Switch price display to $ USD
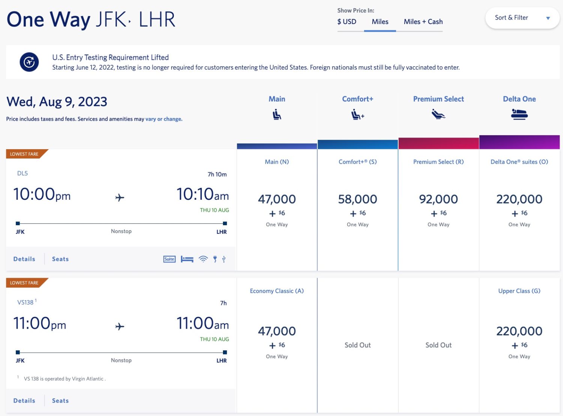Viewport: 563px width, 416px height. click(347, 21)
